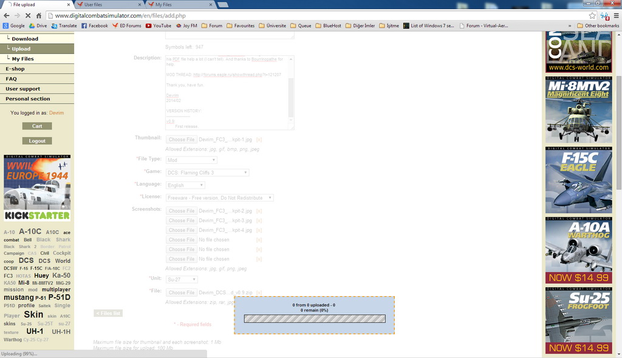Open the Diğer İmler bookmarks folder
622x358 pixels.
pos(360,25)
